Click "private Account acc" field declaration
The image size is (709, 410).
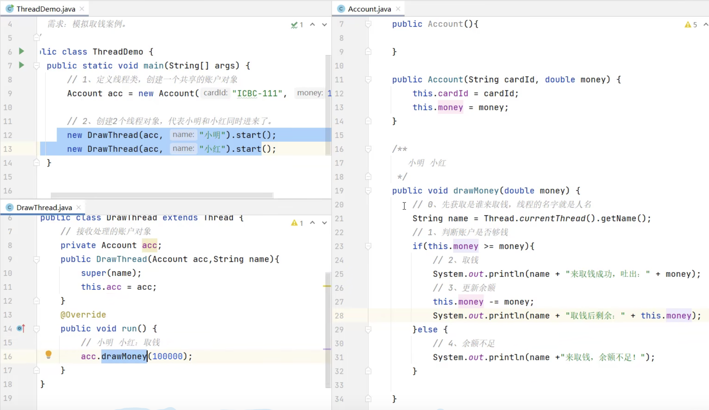[x=111, y=245]
